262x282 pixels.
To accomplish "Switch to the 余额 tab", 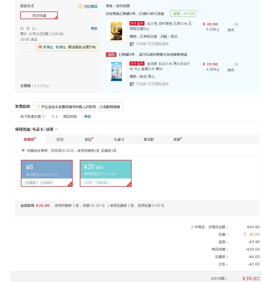I will click(177, 139).
